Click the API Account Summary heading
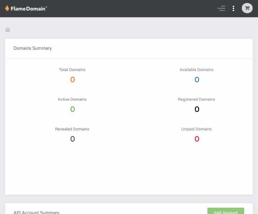The width and height of the screenshot is (258, 214). 36,212
